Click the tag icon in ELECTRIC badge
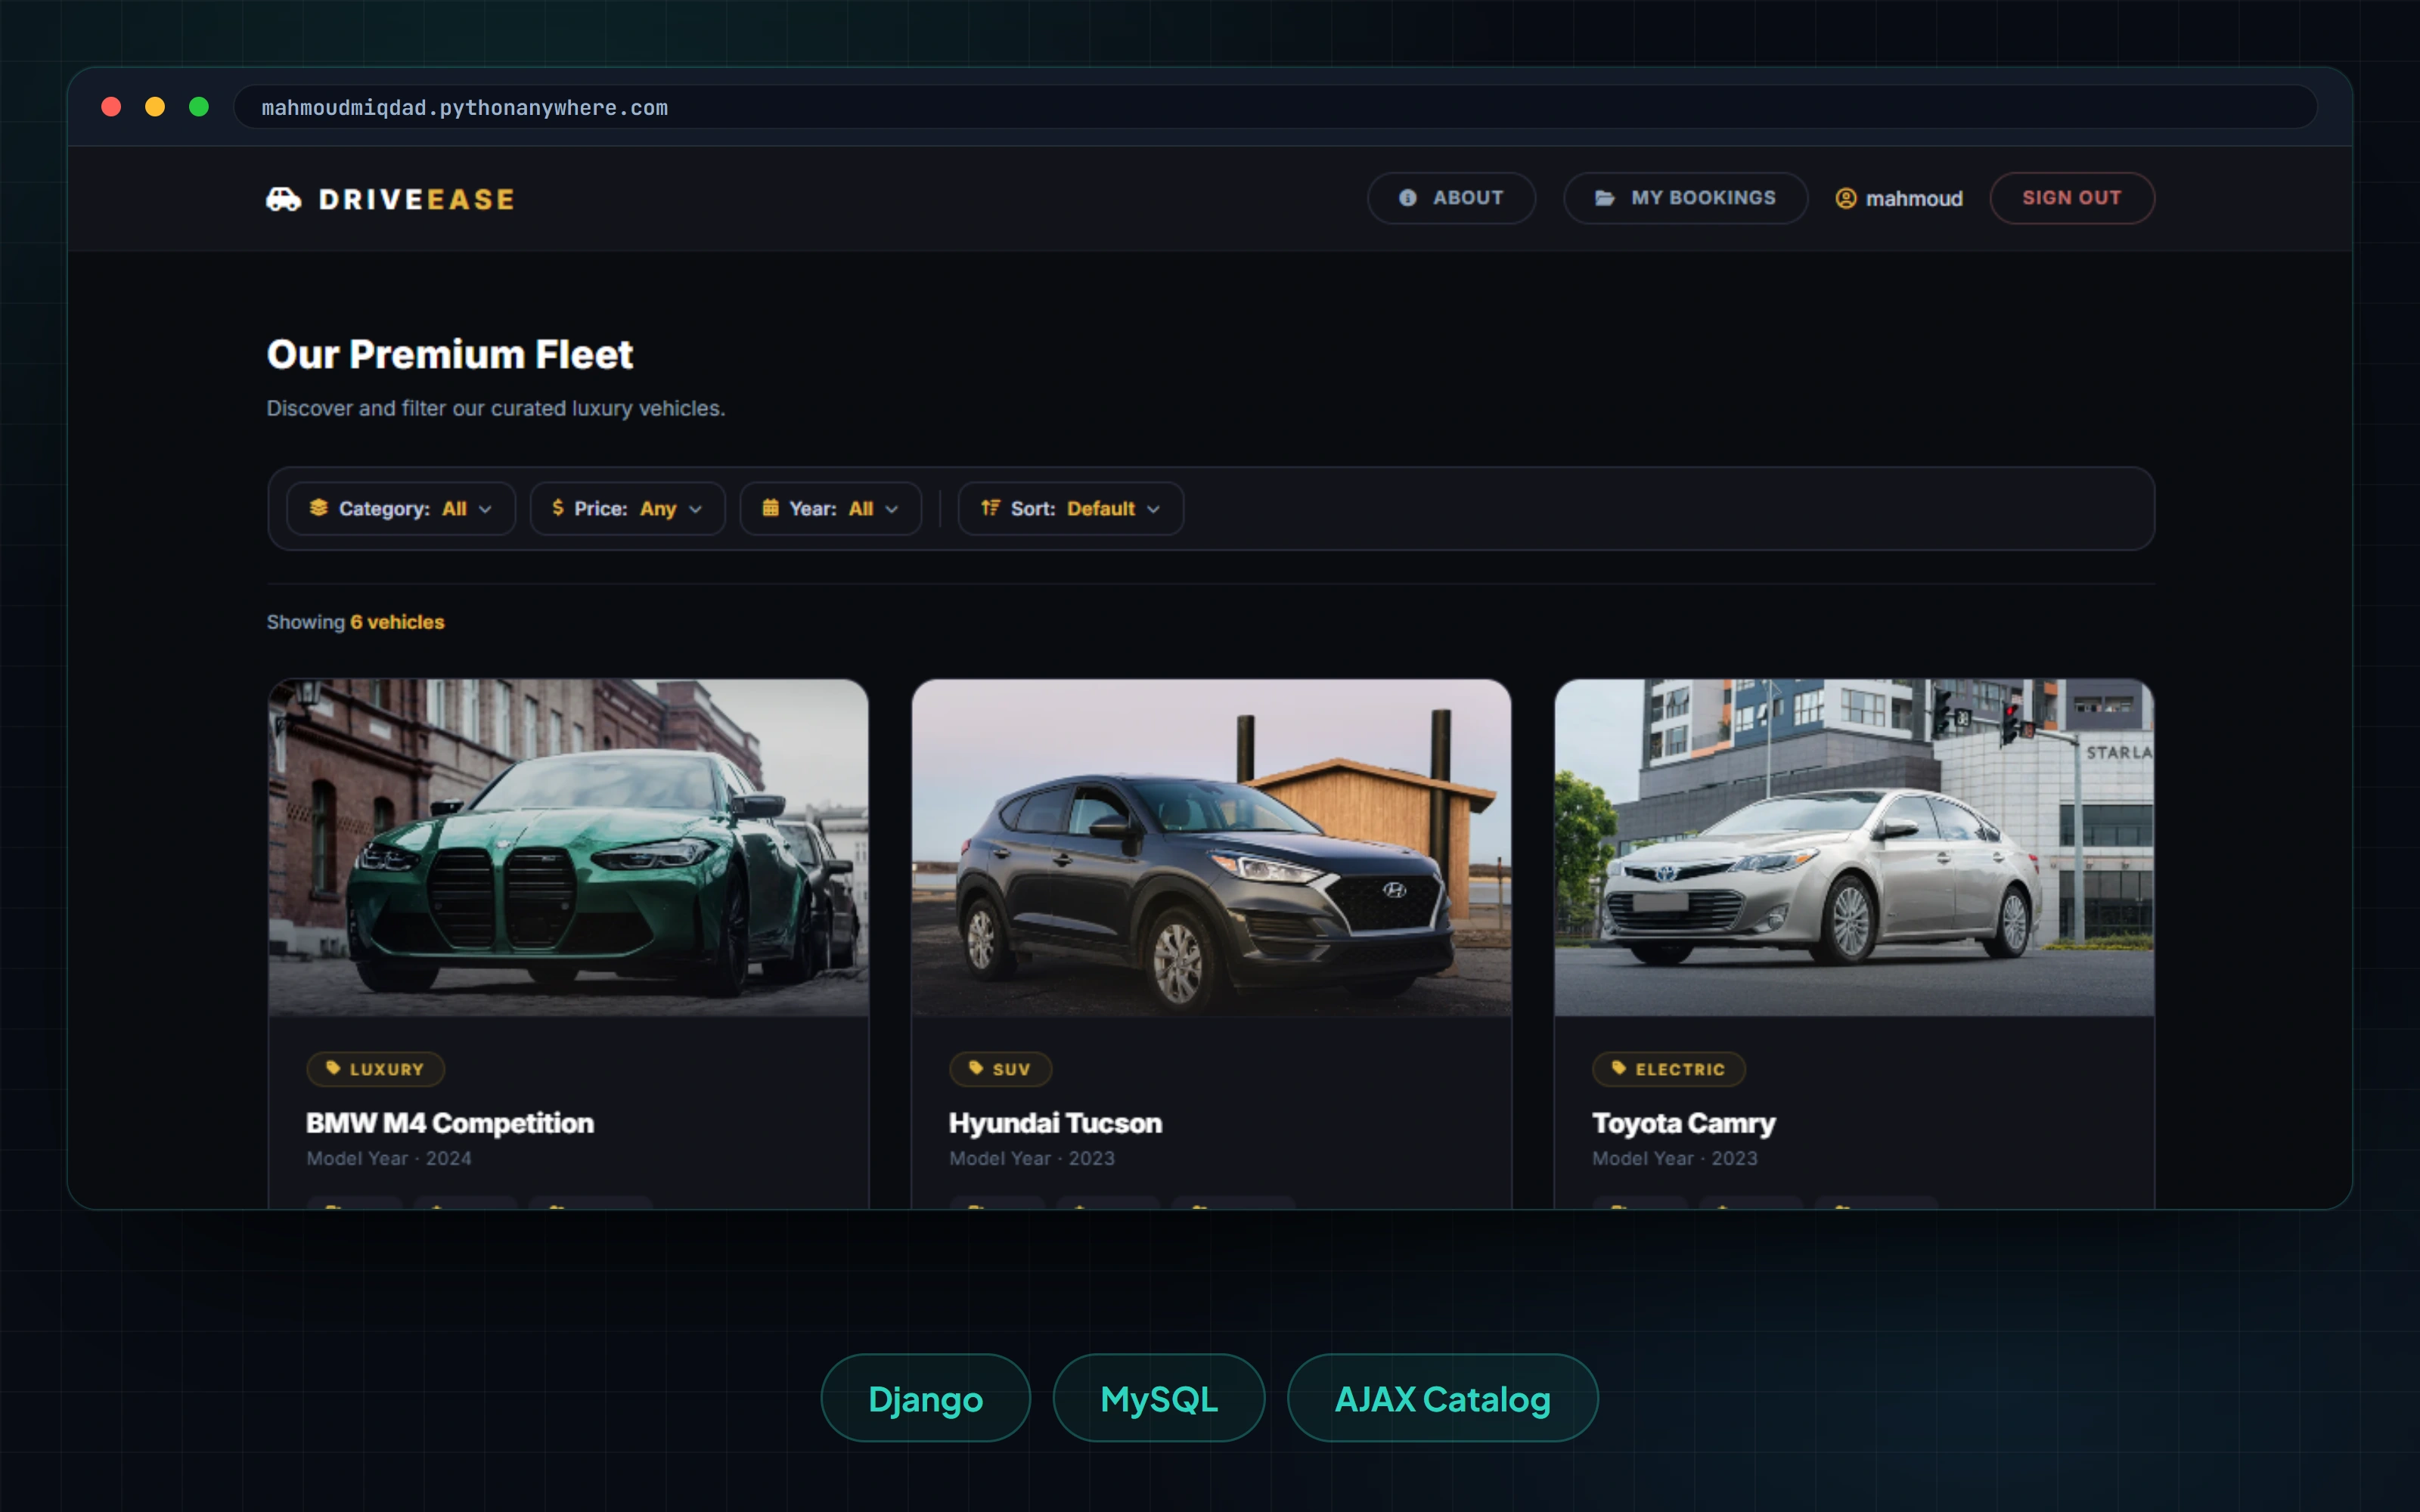 1619,1068
